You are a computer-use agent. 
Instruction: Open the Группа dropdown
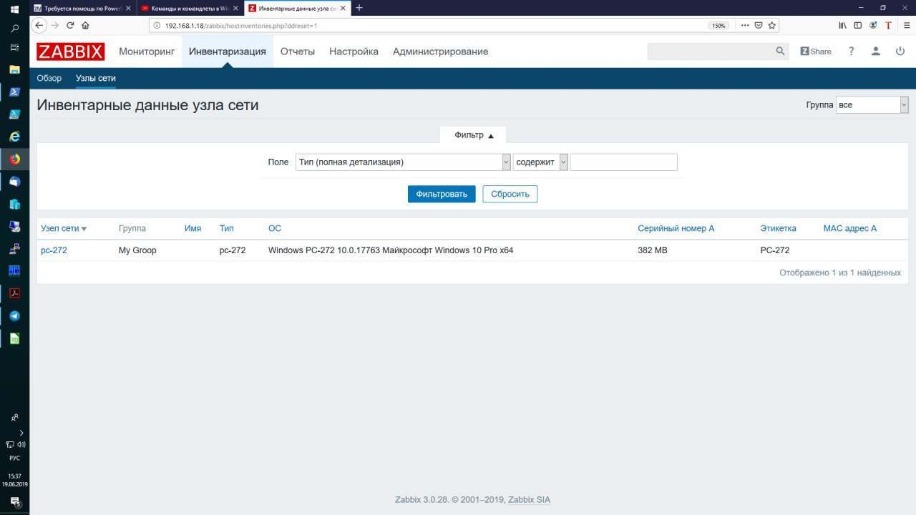(x=872, y=105)
